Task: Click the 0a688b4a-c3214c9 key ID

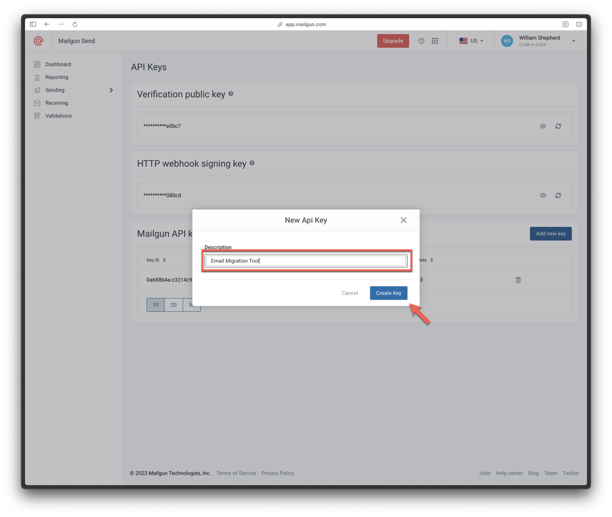Action: click(169, 280)
